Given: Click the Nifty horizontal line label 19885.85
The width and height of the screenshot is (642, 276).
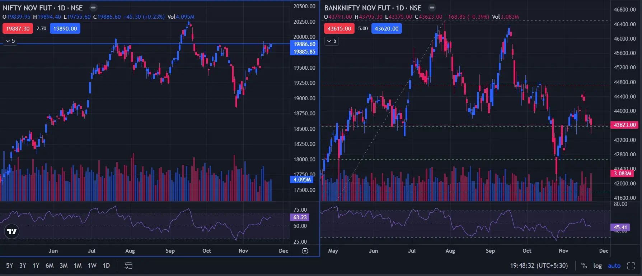Looking at the screenshot, I should pos(304,51).
